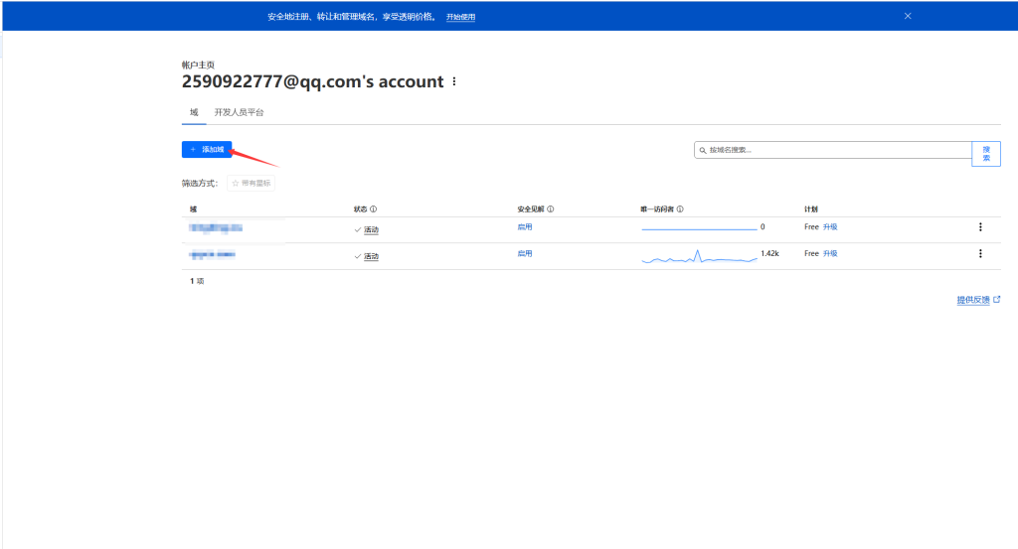Screen dimensions: 1018x549
Task: Click the Free plan label in first row
Action: pyautogui.click(x=811, y=227)
